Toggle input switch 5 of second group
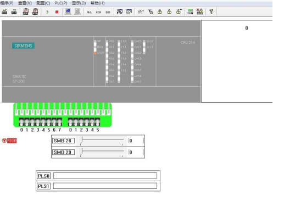The height and width of the screenshot is (201, 284). click(x=98, y=122)
